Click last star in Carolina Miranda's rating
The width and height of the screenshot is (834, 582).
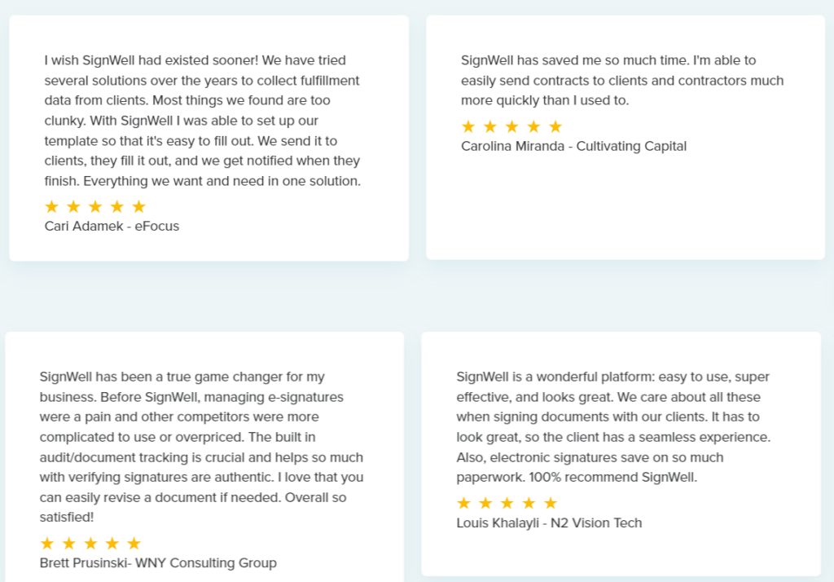coord(555,126)
